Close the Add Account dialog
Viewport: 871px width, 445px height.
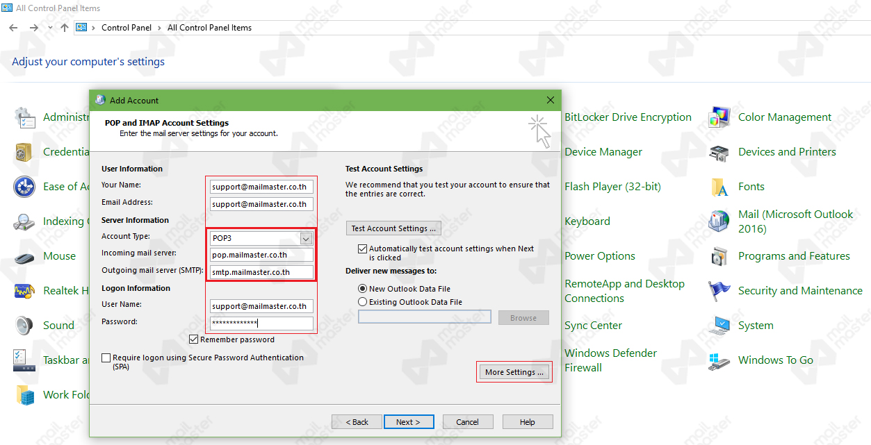(x=551, y=100)
